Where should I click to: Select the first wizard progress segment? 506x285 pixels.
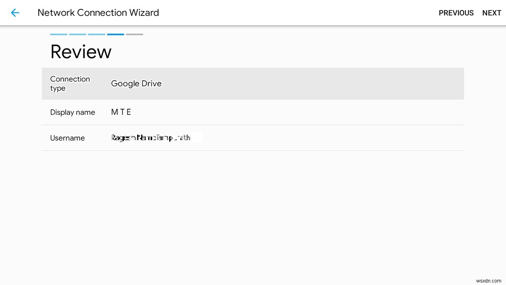(x=58, y=35)
